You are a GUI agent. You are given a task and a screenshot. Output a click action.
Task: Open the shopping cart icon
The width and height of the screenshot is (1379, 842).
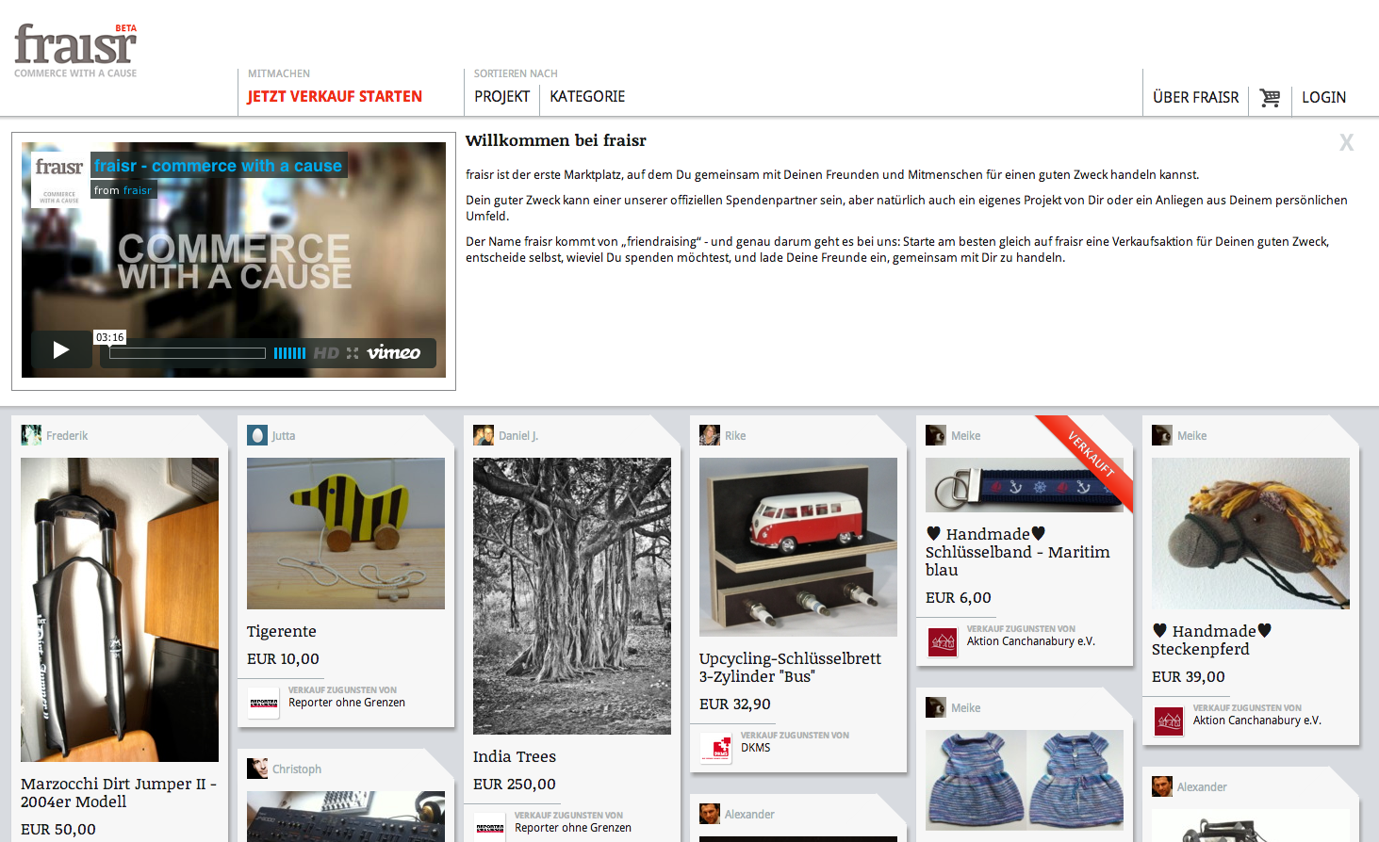[x=1270, y=97]
